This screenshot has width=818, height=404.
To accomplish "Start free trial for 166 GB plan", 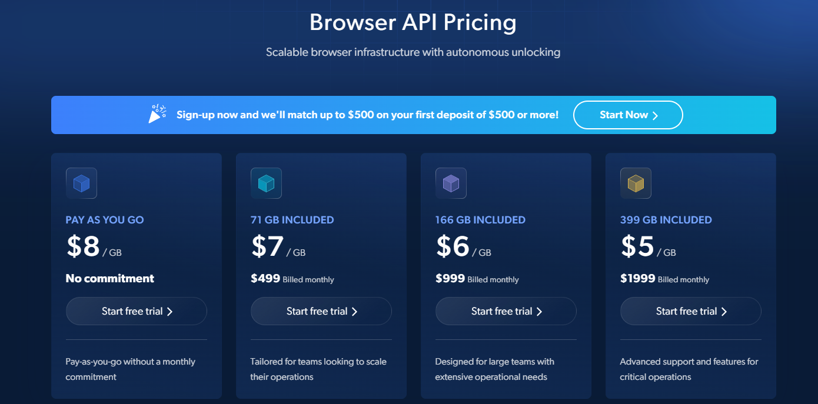I will point(506,311).
